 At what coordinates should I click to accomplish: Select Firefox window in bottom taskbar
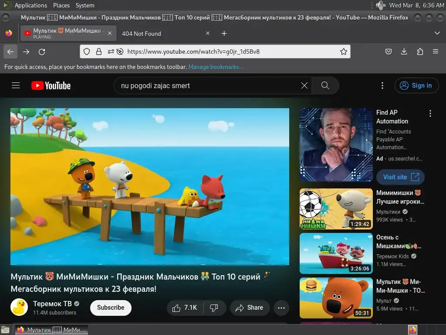(x=51, y=330)
